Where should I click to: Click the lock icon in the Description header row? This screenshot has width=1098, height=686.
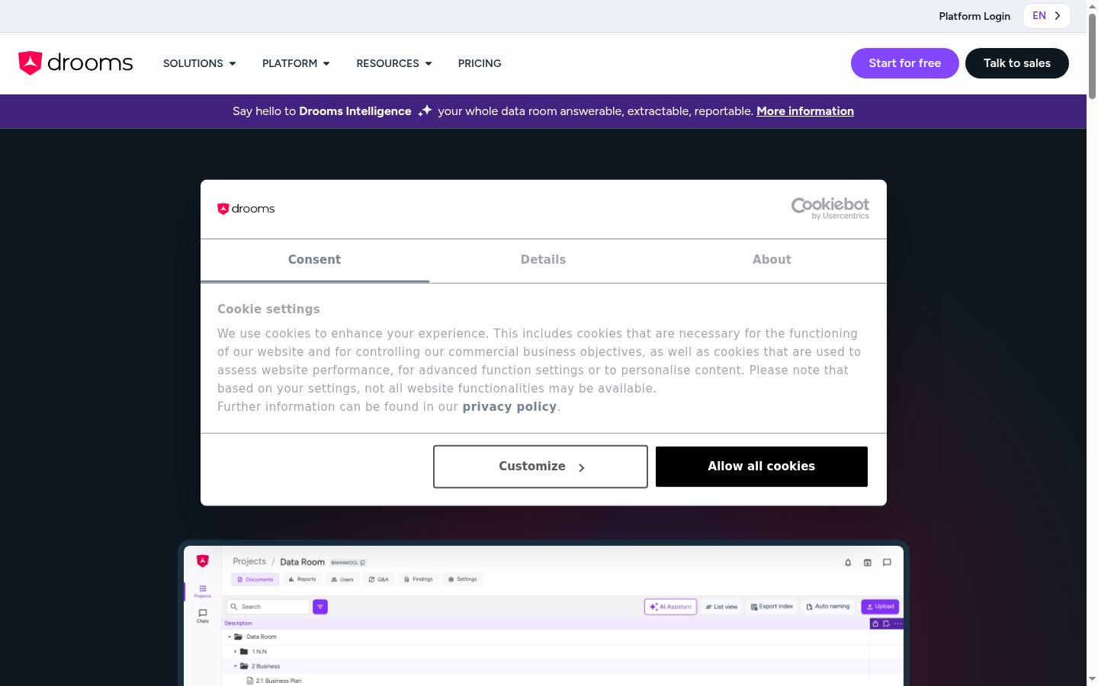[x=875, y=623]
